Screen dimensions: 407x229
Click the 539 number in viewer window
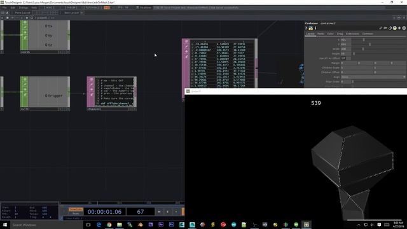[316, 103]
